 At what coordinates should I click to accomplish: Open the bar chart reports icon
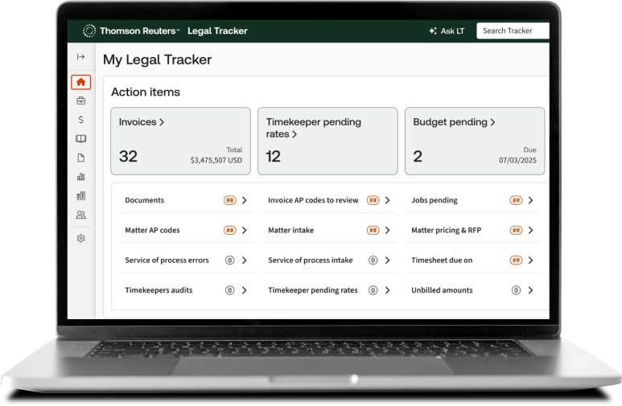(80, 177)
